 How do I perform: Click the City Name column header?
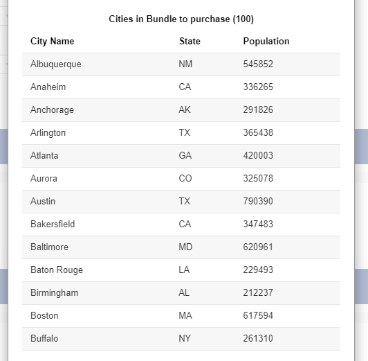point(53,42)
